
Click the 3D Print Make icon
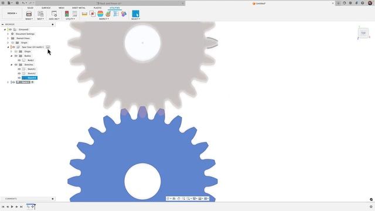(29, 13)
